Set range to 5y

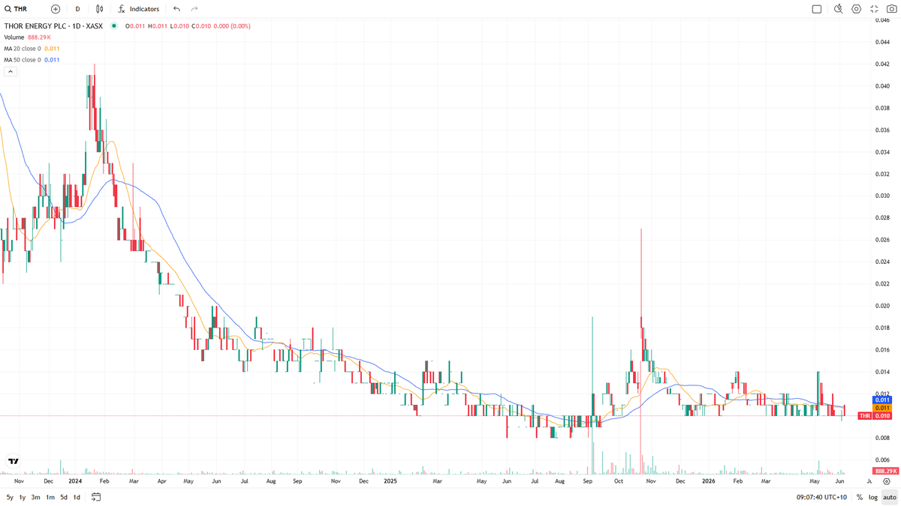10,497
